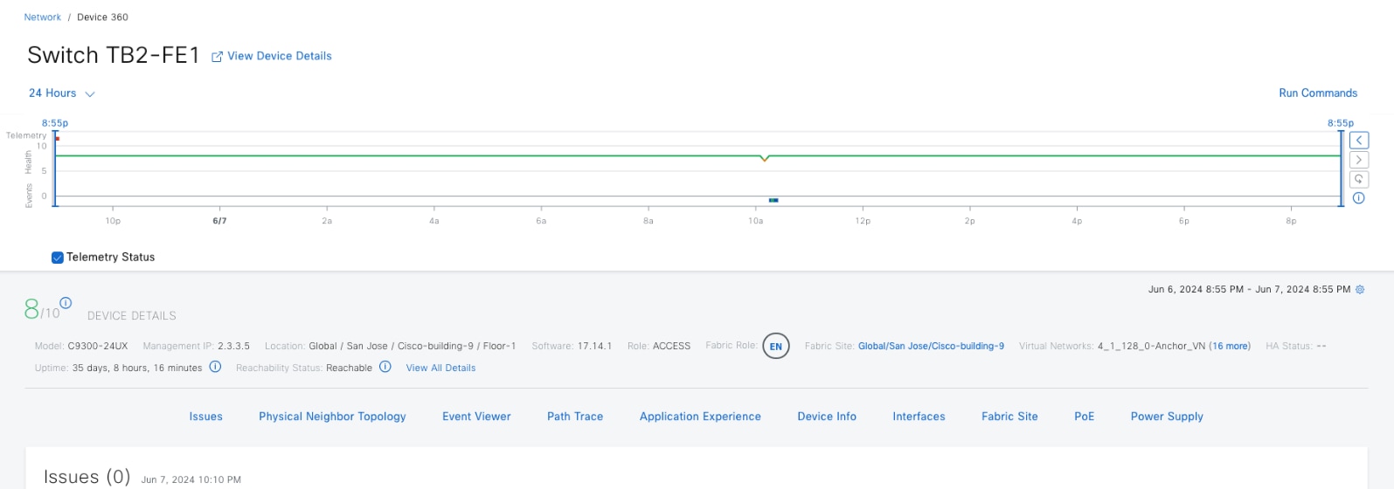The height and width of the screenshot is (489, 1394).
Task: Open the Path Trace tab
Action: pyautogui.click(x=575, y=417)
